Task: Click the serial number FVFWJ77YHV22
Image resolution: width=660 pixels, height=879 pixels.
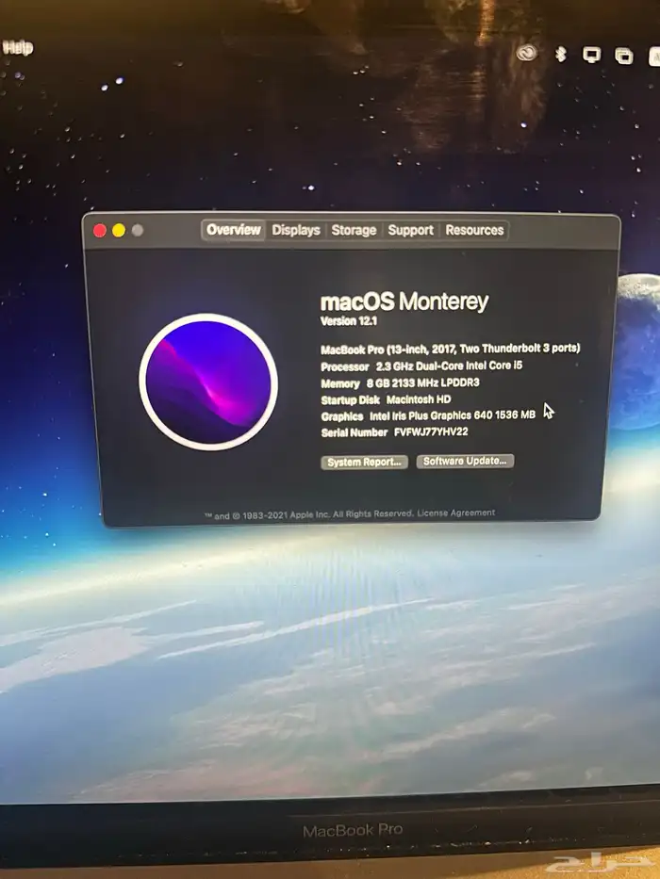Action: coord(418,431)
